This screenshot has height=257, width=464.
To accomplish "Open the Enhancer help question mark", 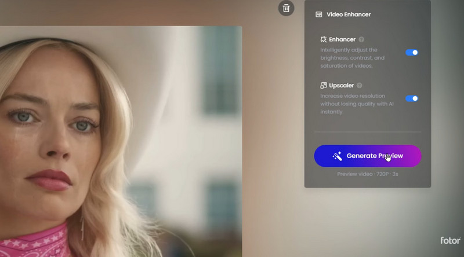I will pyautogui.click(x=361, y=39).
